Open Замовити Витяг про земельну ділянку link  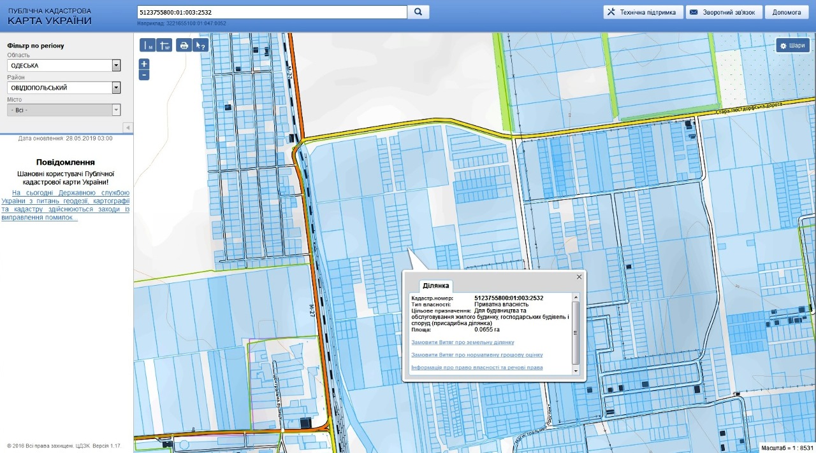tap(463, 342)
